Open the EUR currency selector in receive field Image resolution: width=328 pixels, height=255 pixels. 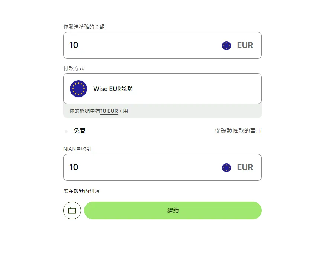[x=237, y=167]
